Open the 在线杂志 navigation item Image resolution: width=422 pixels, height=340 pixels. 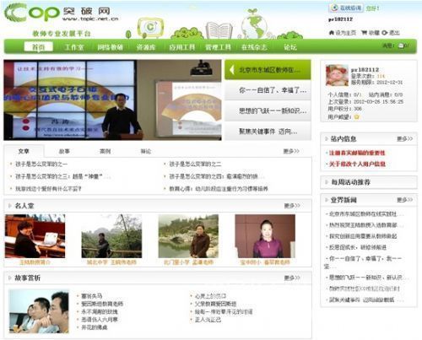(254, 47)
